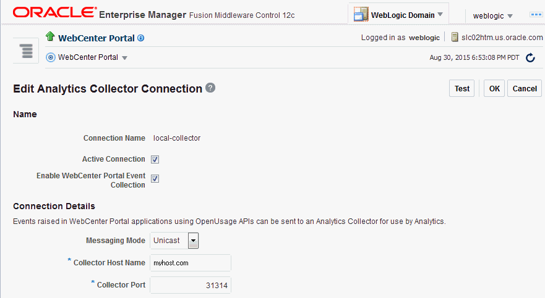
Task: Click the WebCenter Portal target icon
Action: pos(51,57)
